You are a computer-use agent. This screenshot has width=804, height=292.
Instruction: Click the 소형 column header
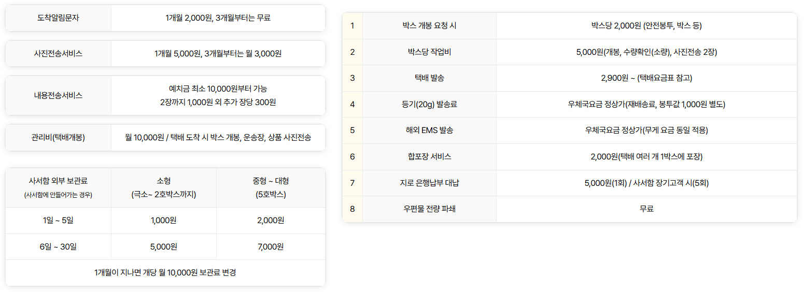click(x=164, y=181)
